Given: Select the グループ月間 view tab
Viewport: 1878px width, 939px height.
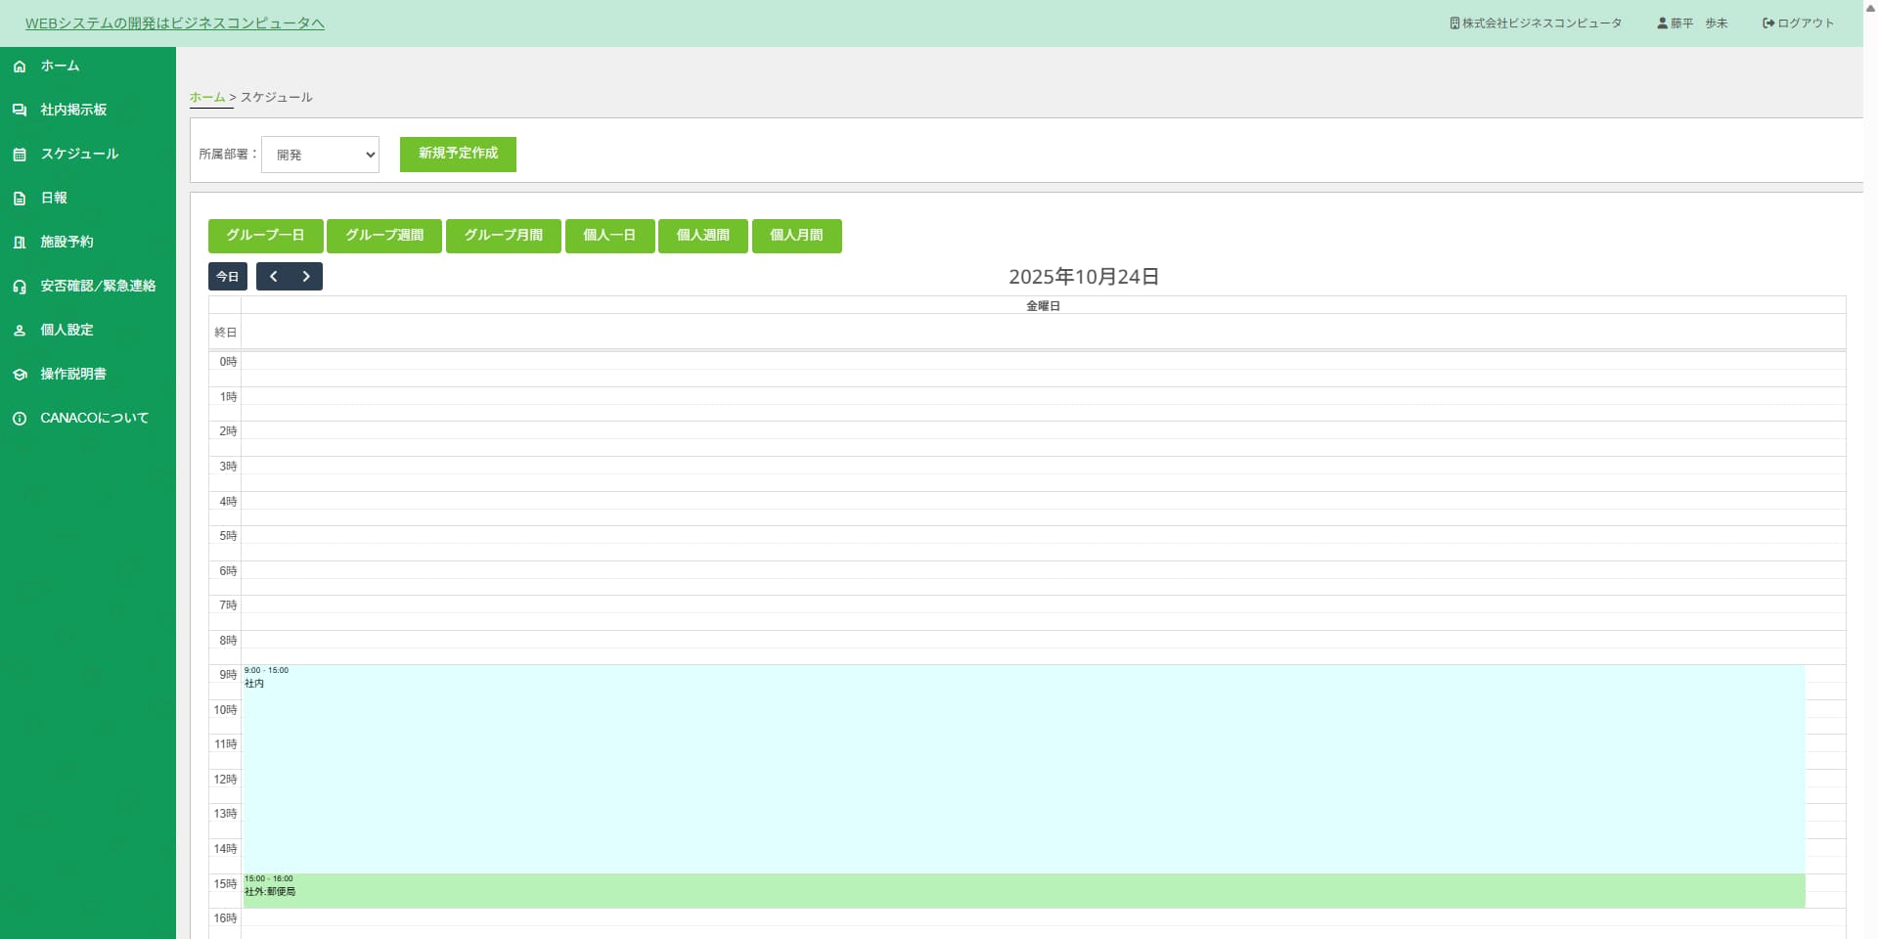Looking at the screenshot, I should click(x=503, y=236).
